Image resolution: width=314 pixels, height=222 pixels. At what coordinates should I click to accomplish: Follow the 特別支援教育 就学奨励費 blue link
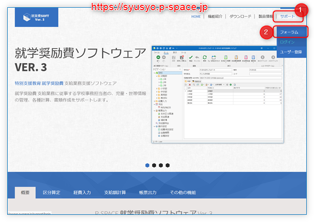39,83
